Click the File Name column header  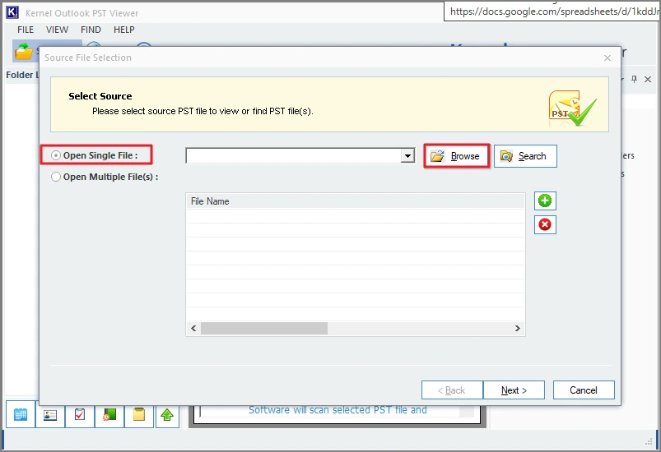coord(356,201)
